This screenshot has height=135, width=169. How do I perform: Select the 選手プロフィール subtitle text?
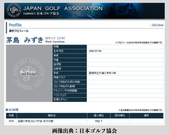(19, 31)
